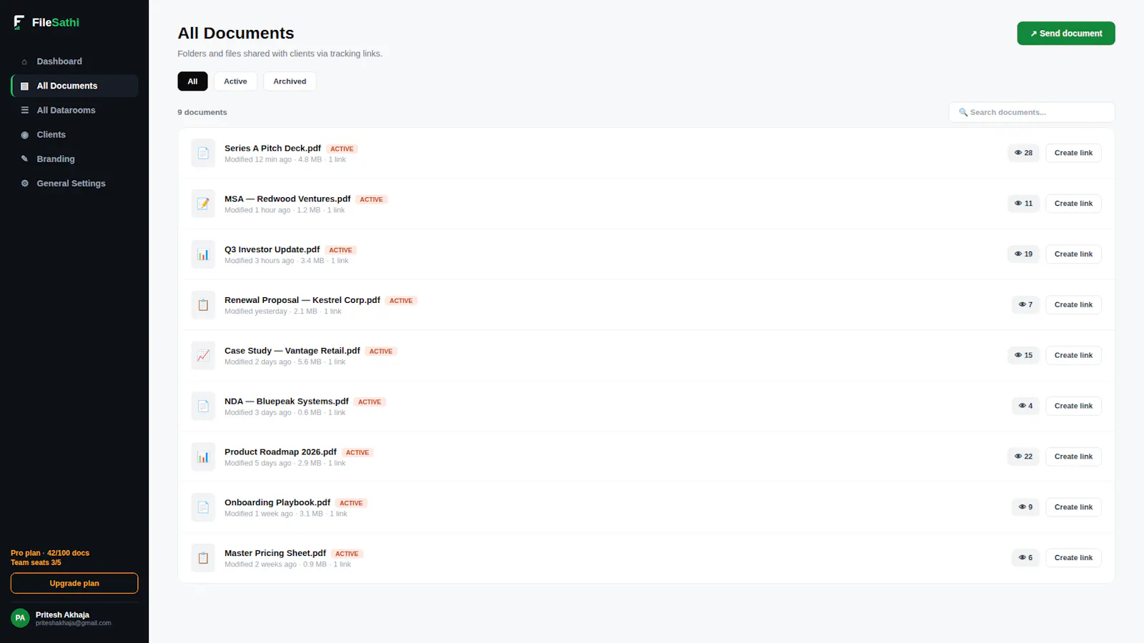
Task: Click the PA user avatar
Action: [20, 618]
